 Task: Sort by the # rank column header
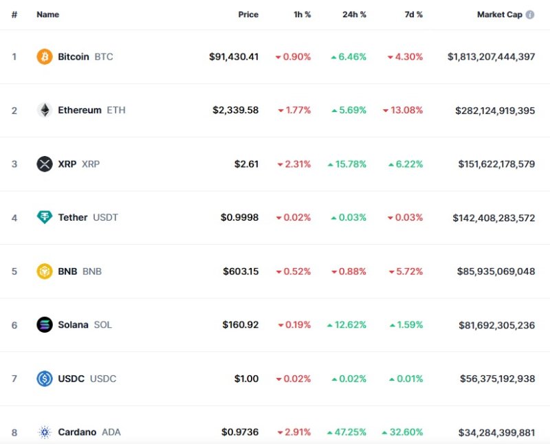14,14
